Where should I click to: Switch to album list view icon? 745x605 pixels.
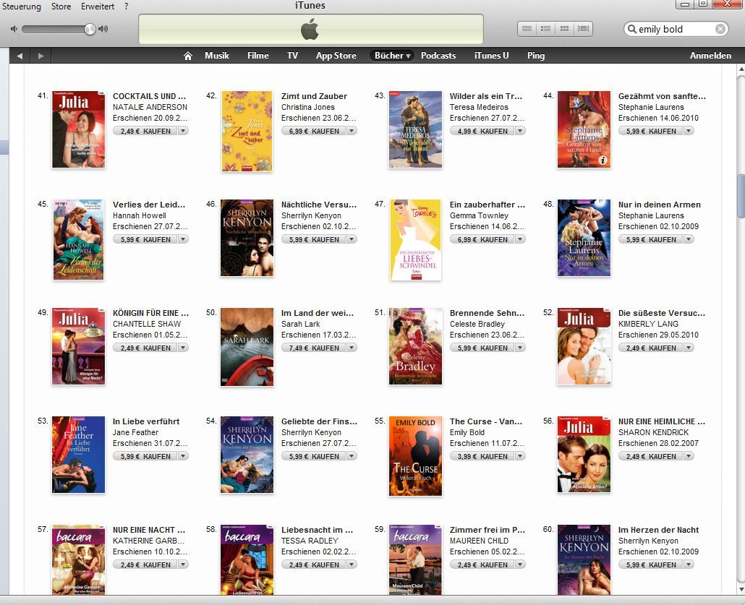point(546,29)
